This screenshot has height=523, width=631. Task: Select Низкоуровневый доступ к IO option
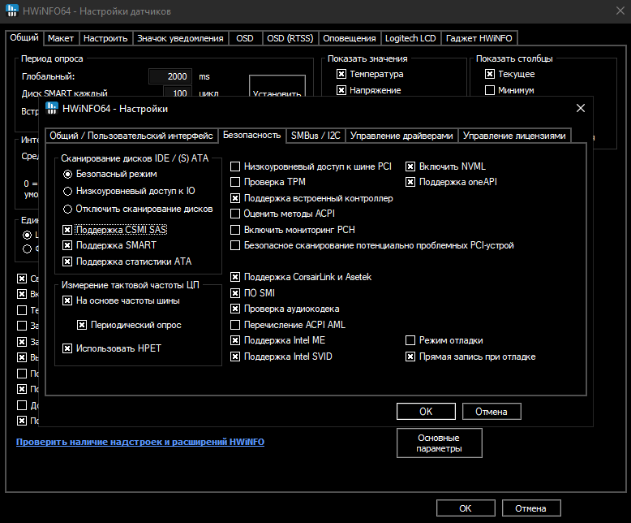67,191
